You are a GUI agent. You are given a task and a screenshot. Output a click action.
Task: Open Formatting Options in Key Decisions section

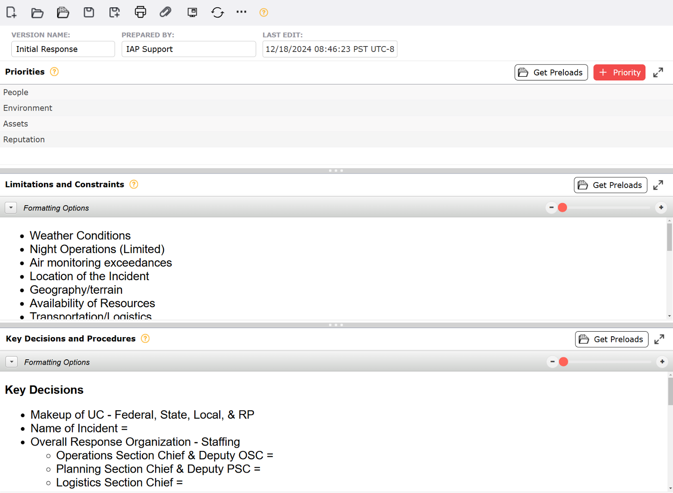point(11,362)
